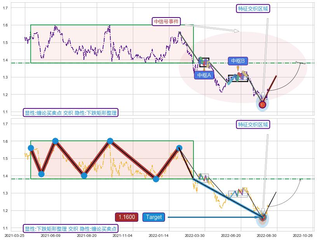
Task: Click the blue Target label
Action: [x=154, y=217]
